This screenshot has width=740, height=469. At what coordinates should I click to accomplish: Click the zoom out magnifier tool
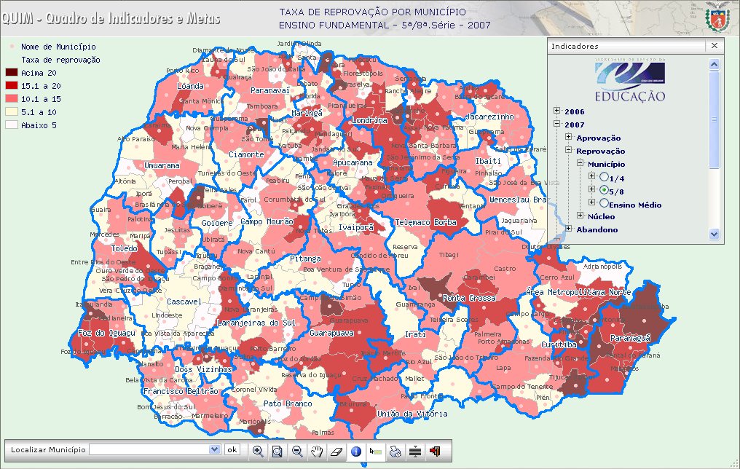(297, 451)
